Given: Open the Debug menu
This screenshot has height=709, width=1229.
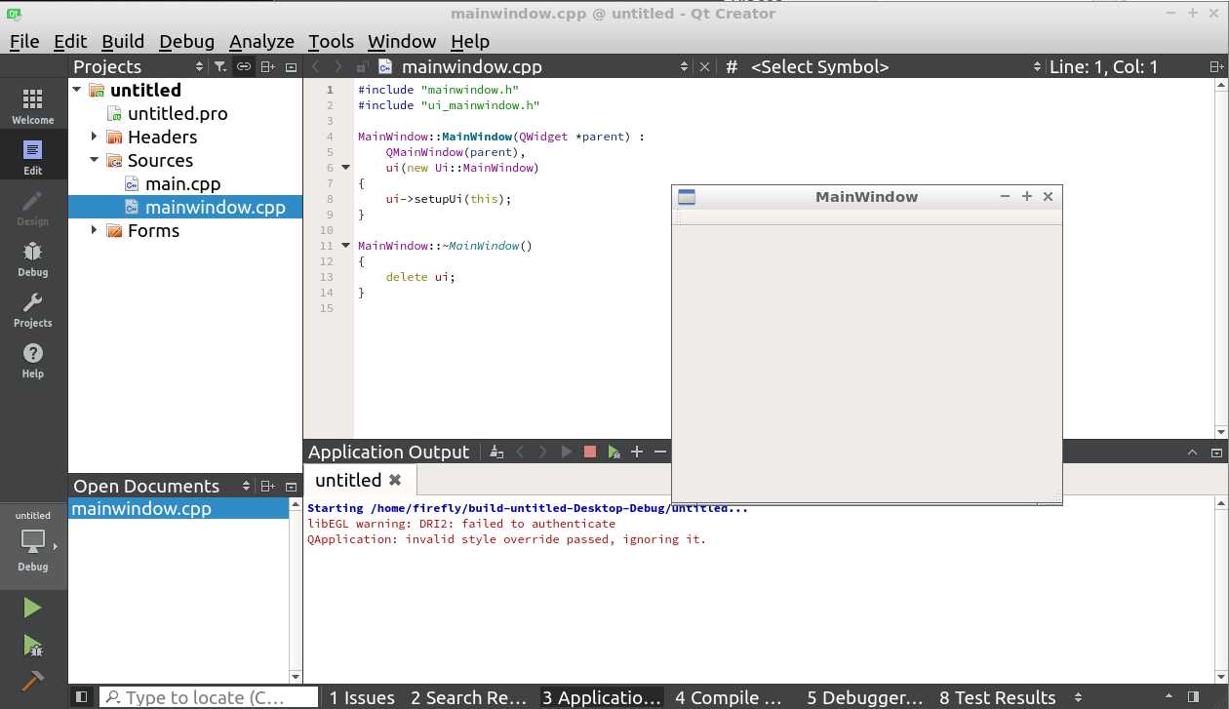Looking at the screenshot, I should tap(186, 41).
